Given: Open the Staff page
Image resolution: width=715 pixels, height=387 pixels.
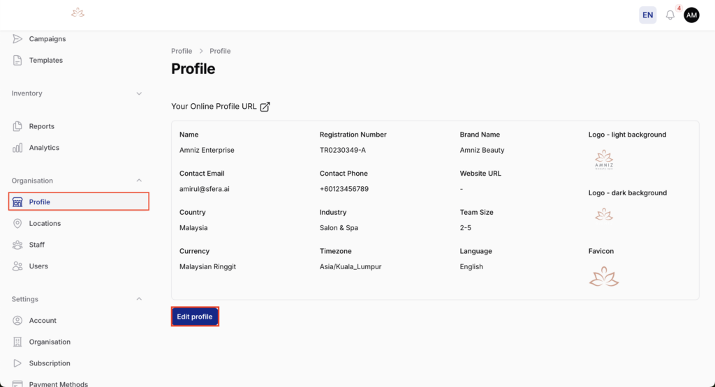Looking at the screenshot, I should 36,245.
